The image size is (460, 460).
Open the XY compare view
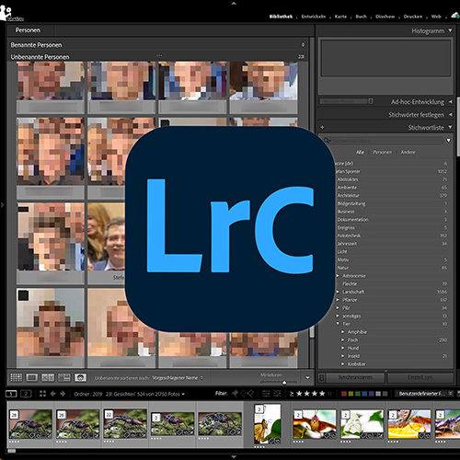[x=48, y=377]
